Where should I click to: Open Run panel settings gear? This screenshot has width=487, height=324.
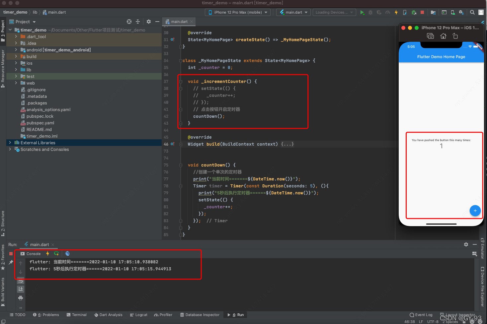(x=466, y=244)
